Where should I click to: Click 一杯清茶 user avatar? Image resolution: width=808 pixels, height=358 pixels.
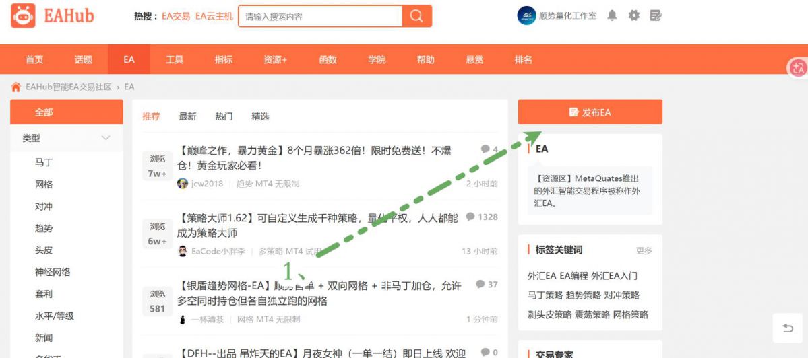pyautogui.click(x=183, y=320)
